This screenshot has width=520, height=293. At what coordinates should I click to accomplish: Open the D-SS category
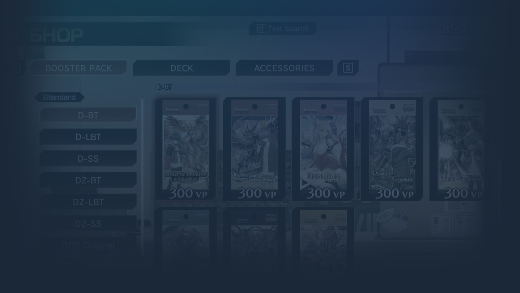tap(88, 158)
